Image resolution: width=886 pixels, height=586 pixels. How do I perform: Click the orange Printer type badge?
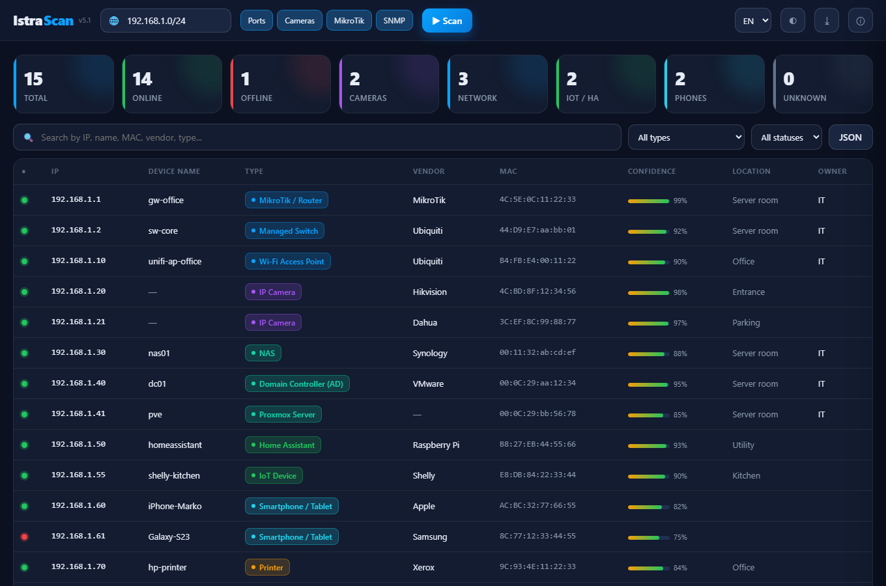point(267,568)
